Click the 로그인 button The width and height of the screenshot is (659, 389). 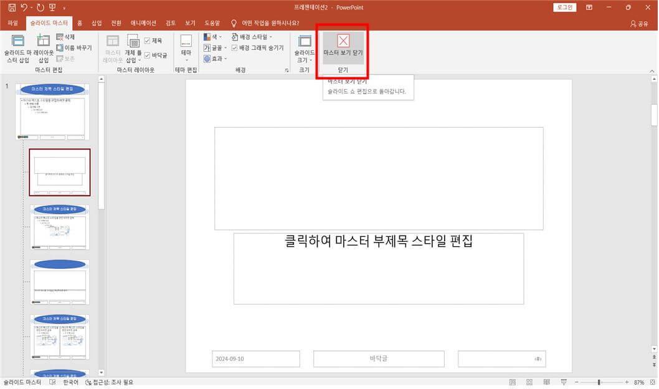click(x=564, y=7)
